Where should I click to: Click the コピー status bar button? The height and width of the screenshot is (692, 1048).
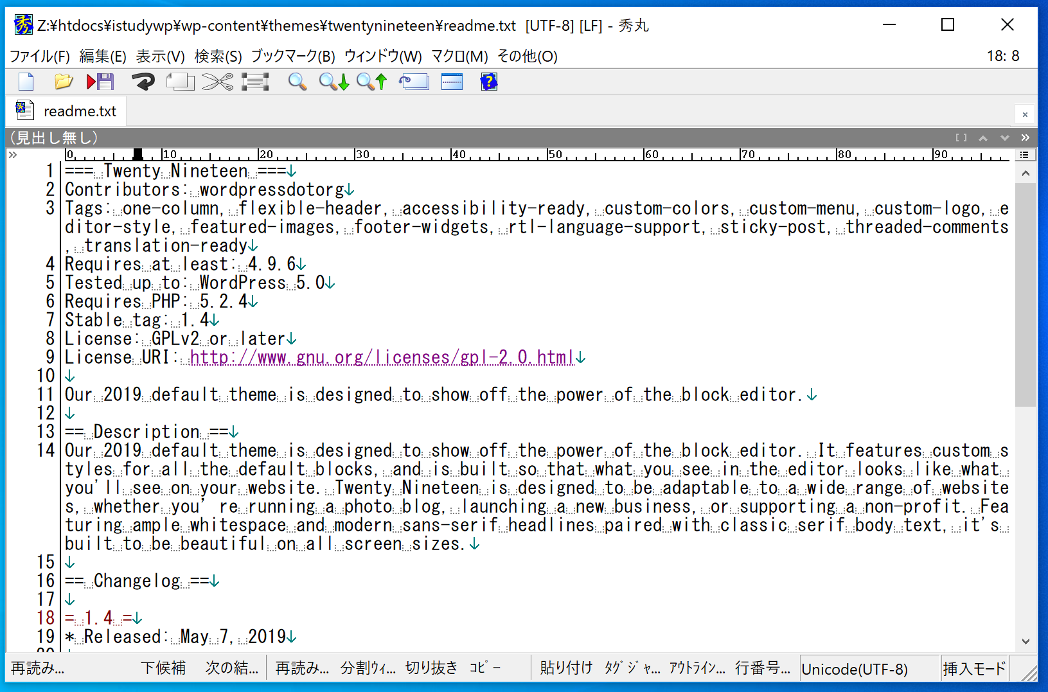pyautogui.click(x=485, y=668)
